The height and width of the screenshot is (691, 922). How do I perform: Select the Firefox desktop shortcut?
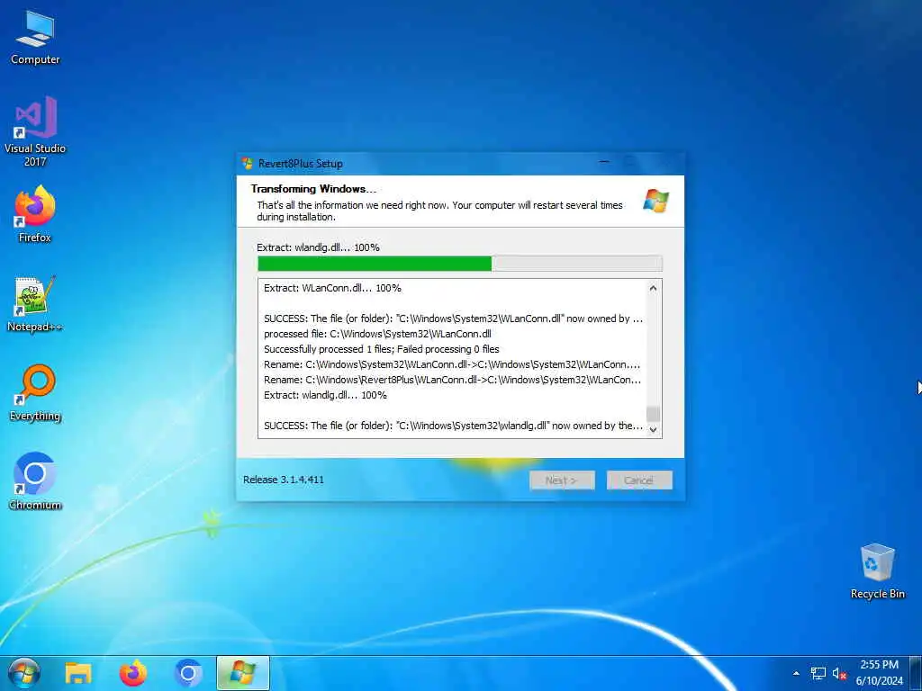35,214
